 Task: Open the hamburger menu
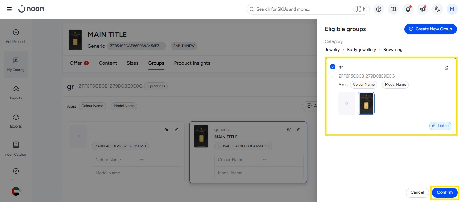tap(9, 9)
